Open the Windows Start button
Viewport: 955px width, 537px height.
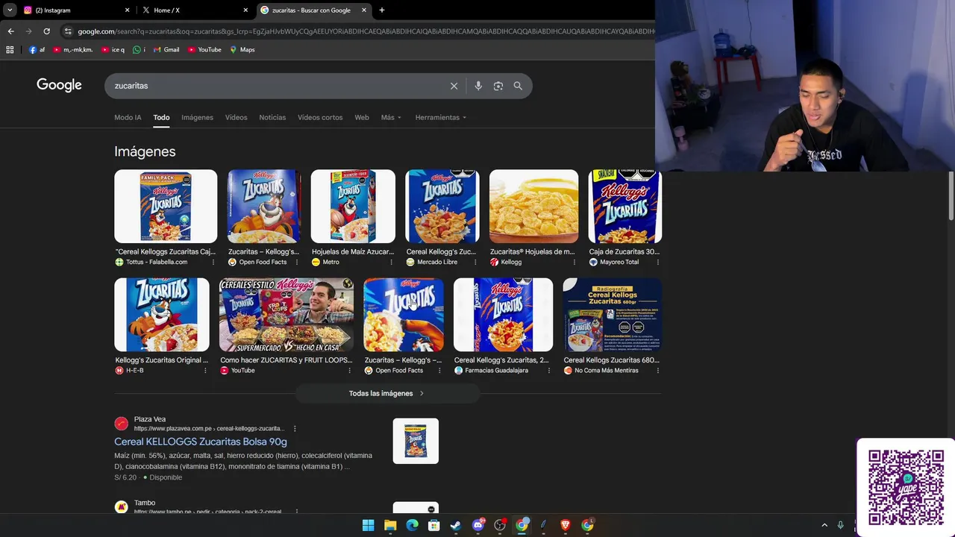point(368,525)
